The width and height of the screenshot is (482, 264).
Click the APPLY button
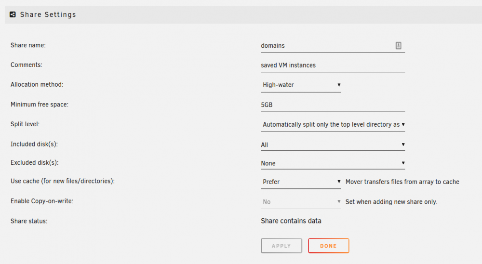[x=281, y=246]
